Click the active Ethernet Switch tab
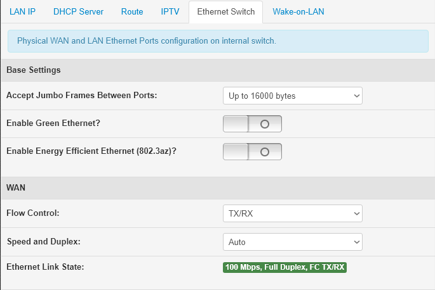 tap(225, 12)
